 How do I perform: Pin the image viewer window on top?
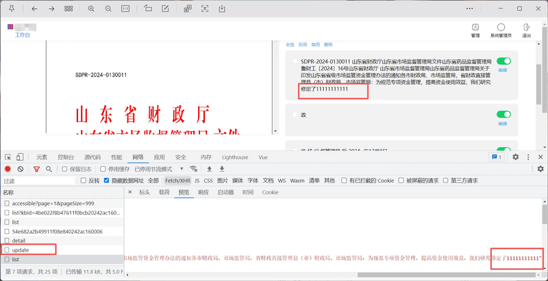pyautogui.click(x=12, y=9)
